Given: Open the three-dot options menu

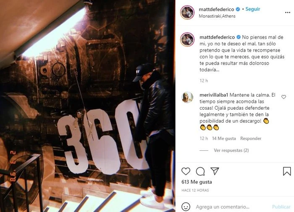Looking at the screenshot, I should click(287, 13).
